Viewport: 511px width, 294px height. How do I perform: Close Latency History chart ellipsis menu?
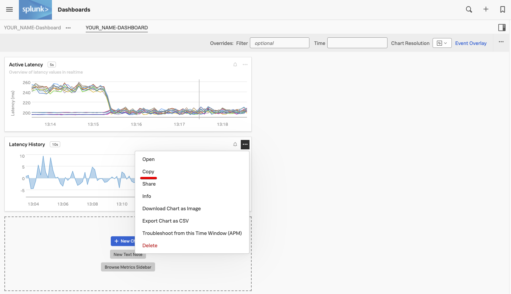click(245, 144)
